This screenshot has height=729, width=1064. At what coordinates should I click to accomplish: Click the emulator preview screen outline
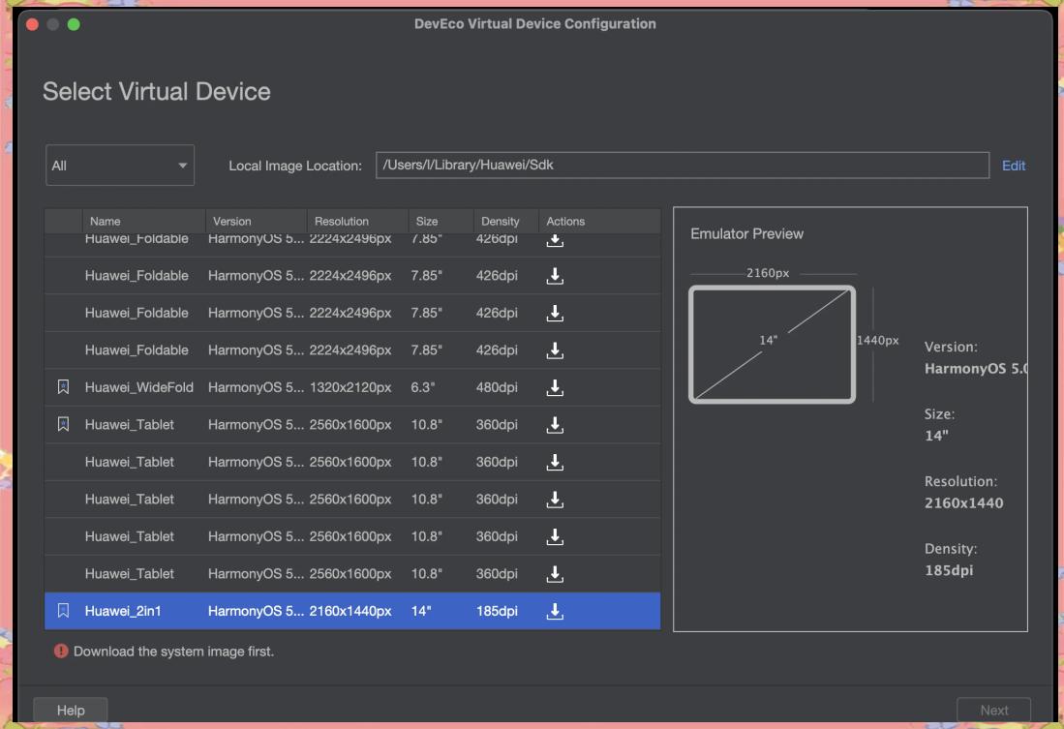pos(772,344)
